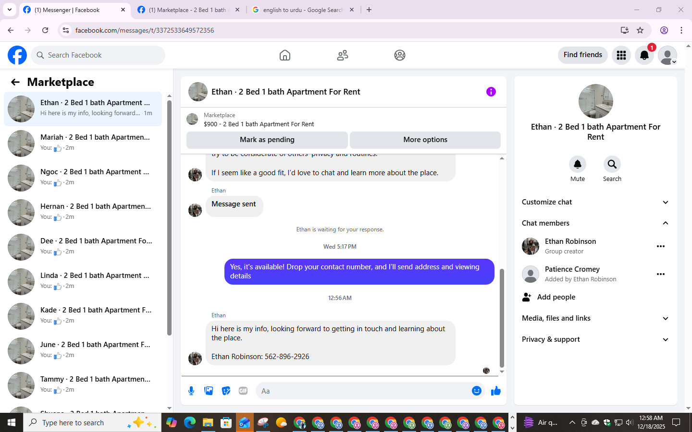Open the emoji picker in message box
This screenshot has width=692, height=432.
476,391
